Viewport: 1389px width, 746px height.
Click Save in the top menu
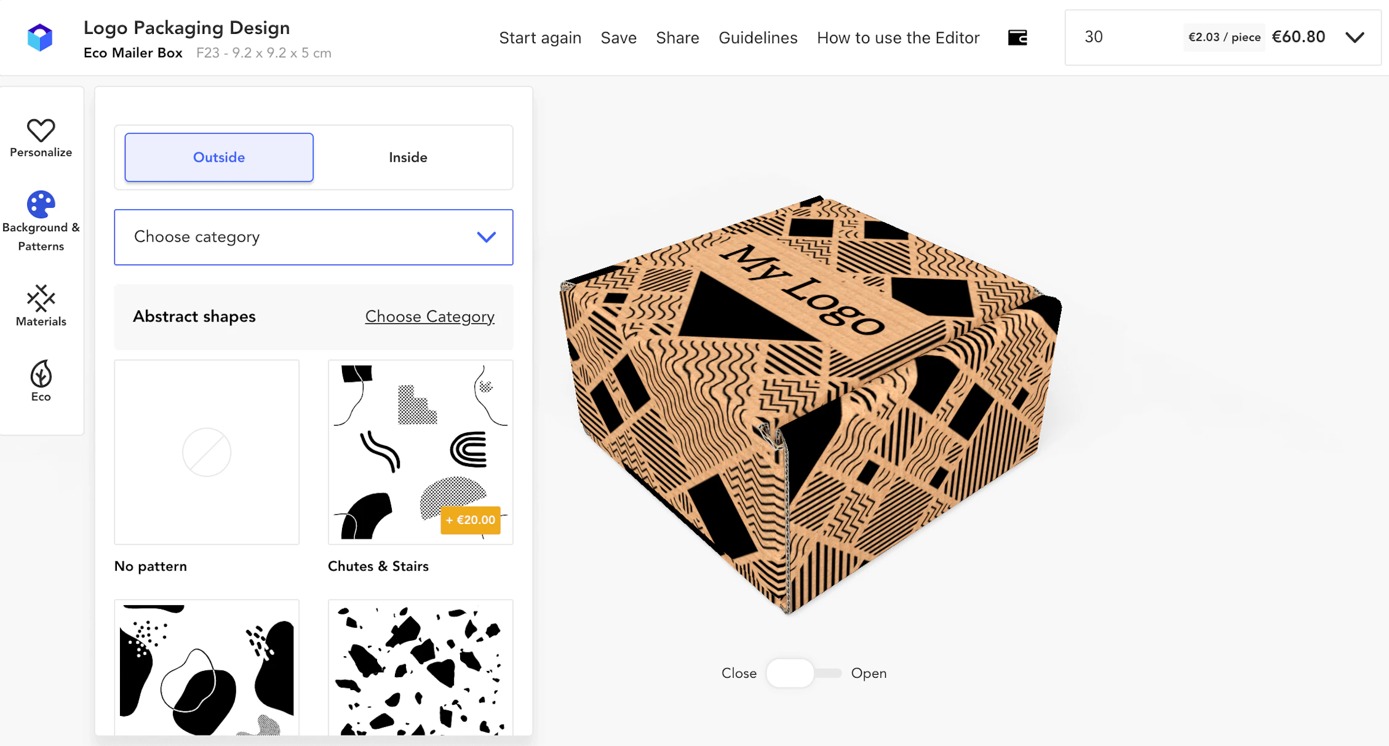point(618,38)
